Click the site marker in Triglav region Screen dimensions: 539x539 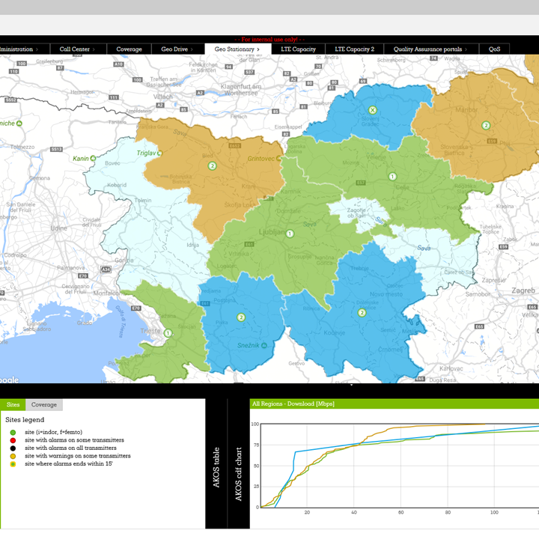click(x=212, y=165)
